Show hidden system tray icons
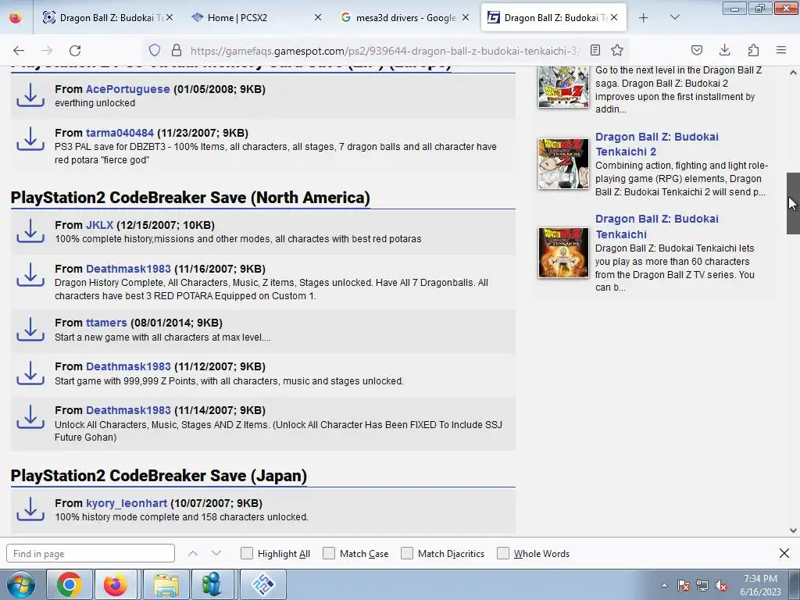The image size is (800, 600). [x=664, y=585]
